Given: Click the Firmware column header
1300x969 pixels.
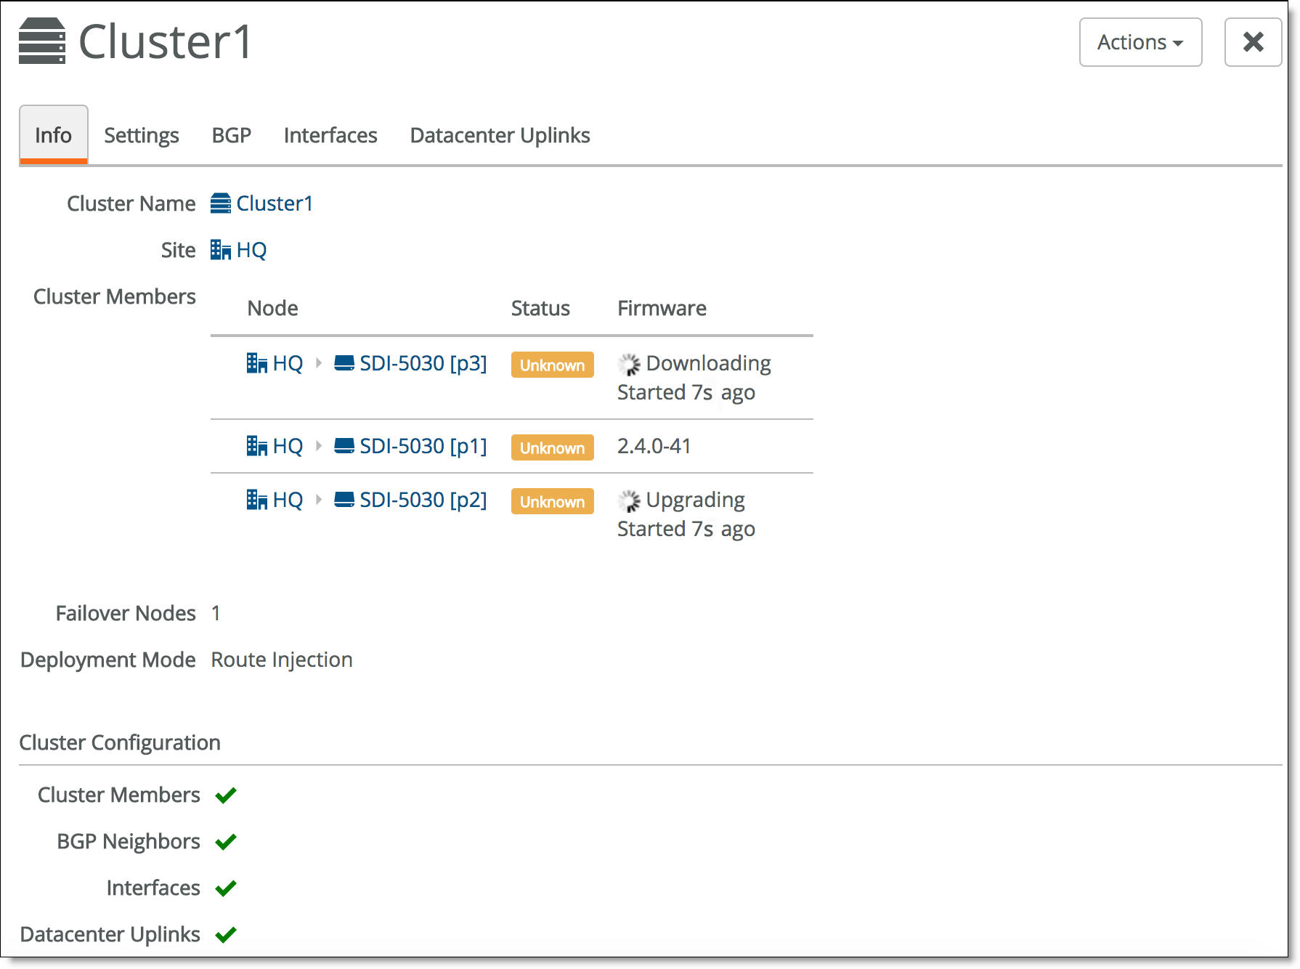Looking at the screenshot, I should 662,308.
